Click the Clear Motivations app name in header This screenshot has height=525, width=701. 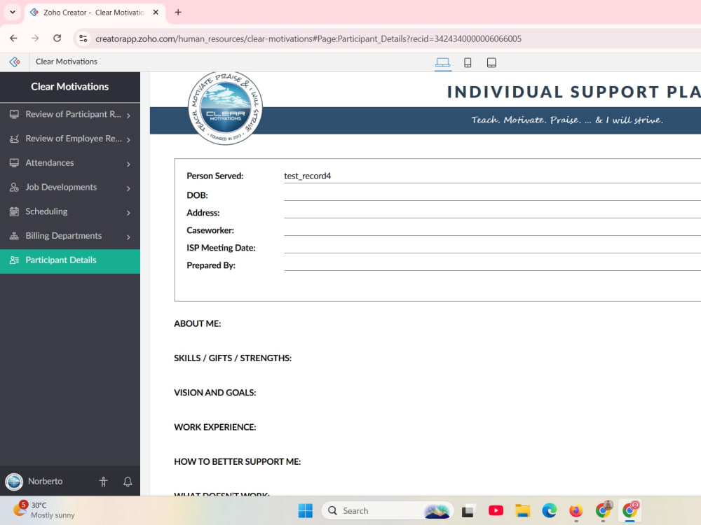click(67, 62)
